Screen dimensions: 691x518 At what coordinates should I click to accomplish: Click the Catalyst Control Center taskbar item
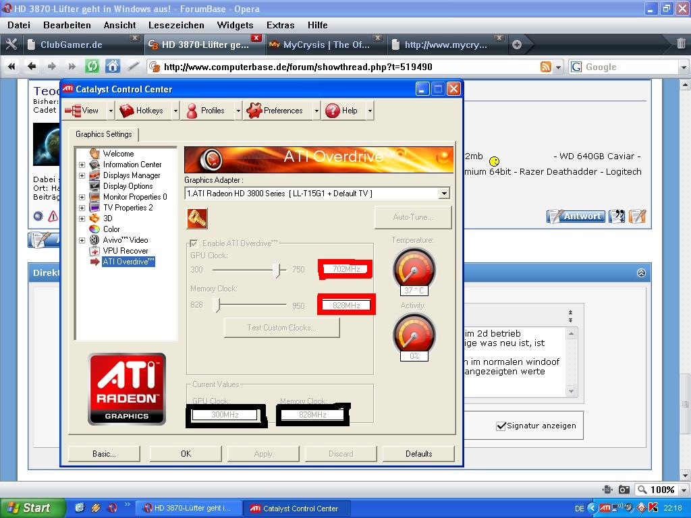tap(297, 509)
